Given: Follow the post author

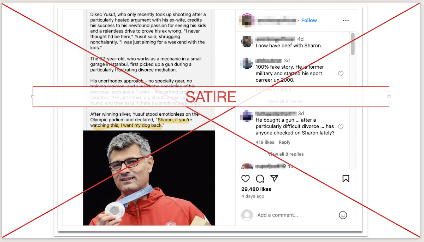Looking at the screenshot, I should [309, 21].
